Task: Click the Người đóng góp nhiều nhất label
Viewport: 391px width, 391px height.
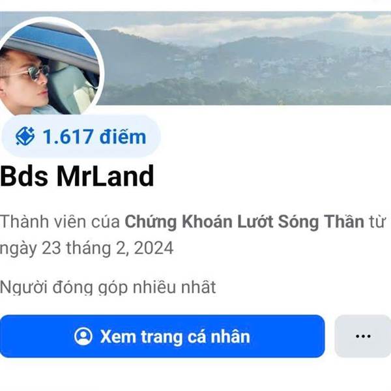Action: click(x=108, y=287)
